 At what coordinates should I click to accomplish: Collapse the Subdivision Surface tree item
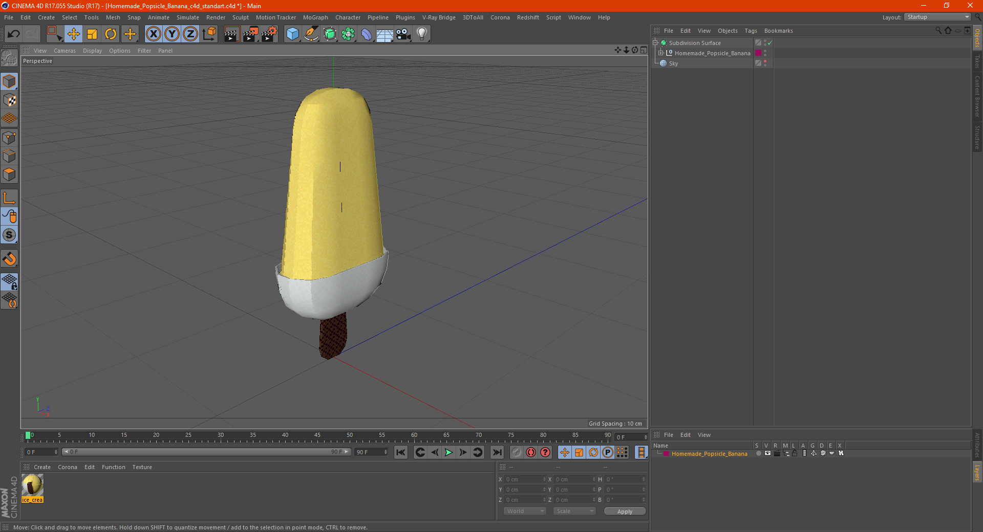pyautogui.click(x=655, y=43)
